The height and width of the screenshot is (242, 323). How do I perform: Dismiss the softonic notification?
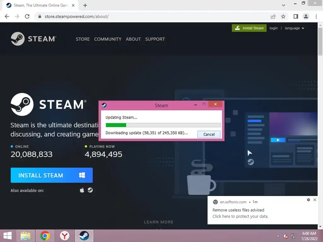315,200
